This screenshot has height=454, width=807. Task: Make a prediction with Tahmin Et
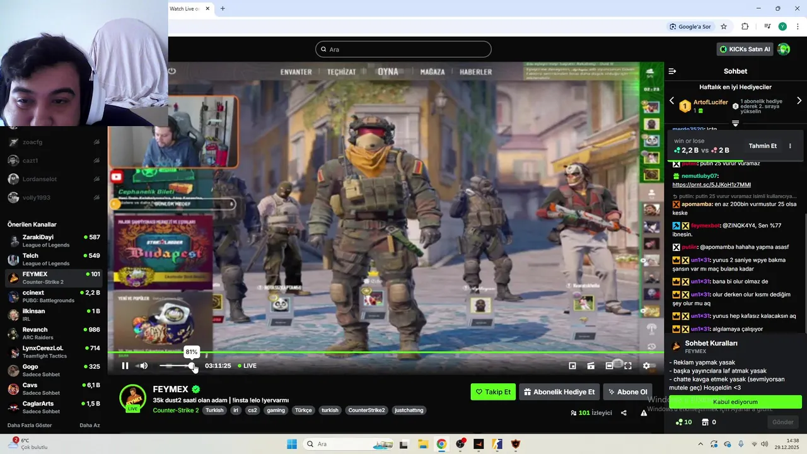click(x=762, y=146)
